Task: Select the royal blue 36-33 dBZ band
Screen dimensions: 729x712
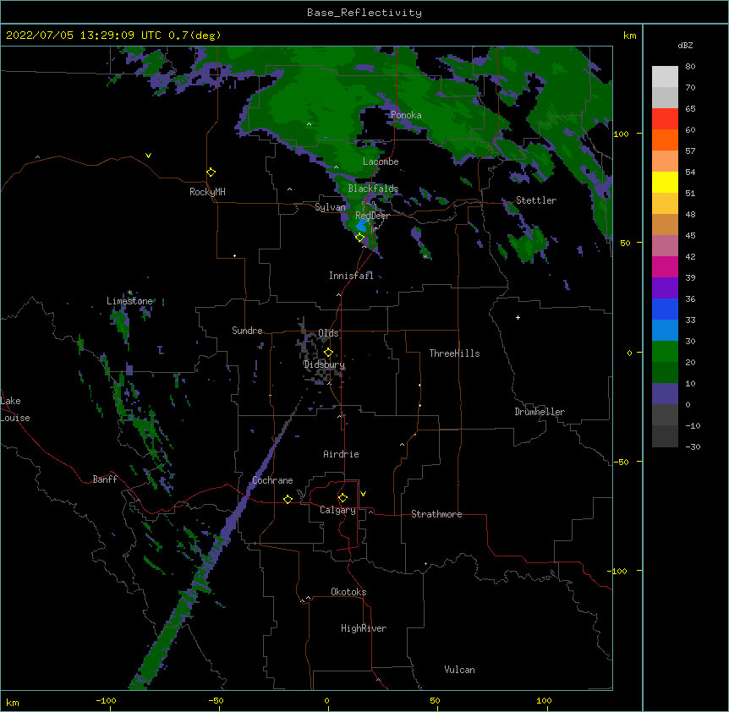Action: click(x=665, y=309)
